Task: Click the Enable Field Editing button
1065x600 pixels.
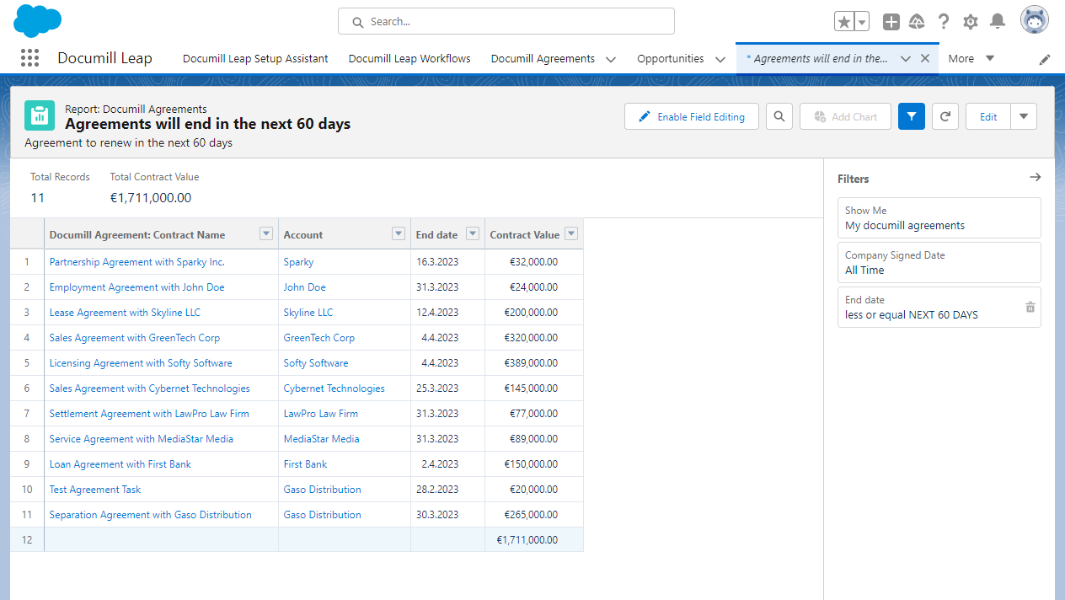Action: tap(691, 116)
